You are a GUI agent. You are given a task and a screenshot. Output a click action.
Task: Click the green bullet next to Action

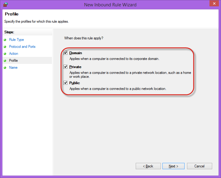point(5,54)
